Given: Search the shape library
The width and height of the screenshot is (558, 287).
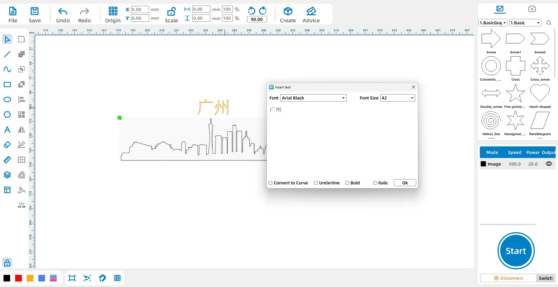Looking at the screenshot, I should click(x=549, y=23).
